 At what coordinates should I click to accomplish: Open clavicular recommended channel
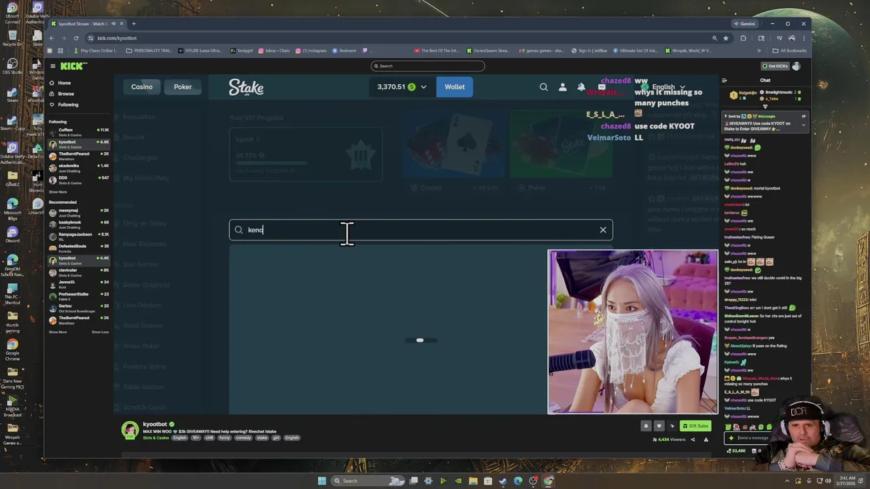[x=79, y=272]
